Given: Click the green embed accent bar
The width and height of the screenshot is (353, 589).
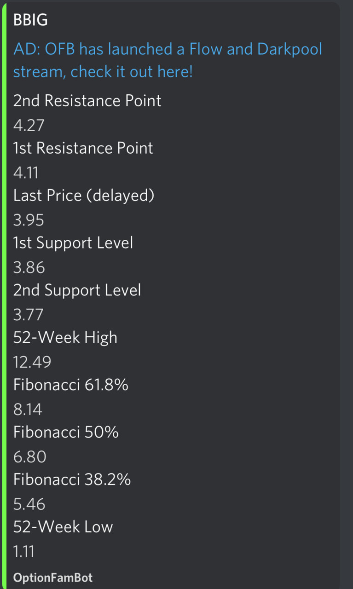Looking at the screenshot, I should [x=4, y=294].
